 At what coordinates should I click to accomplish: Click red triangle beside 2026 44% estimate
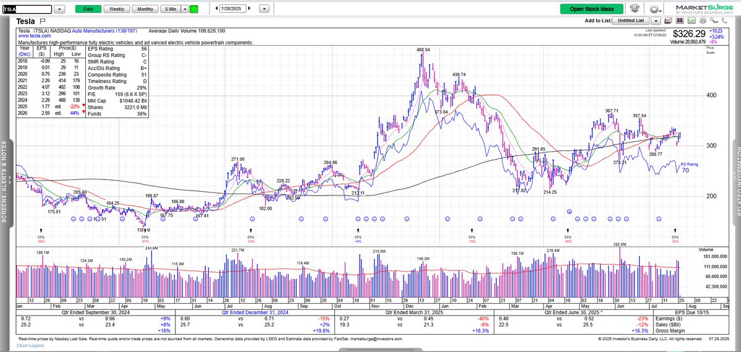coord(83,113)
